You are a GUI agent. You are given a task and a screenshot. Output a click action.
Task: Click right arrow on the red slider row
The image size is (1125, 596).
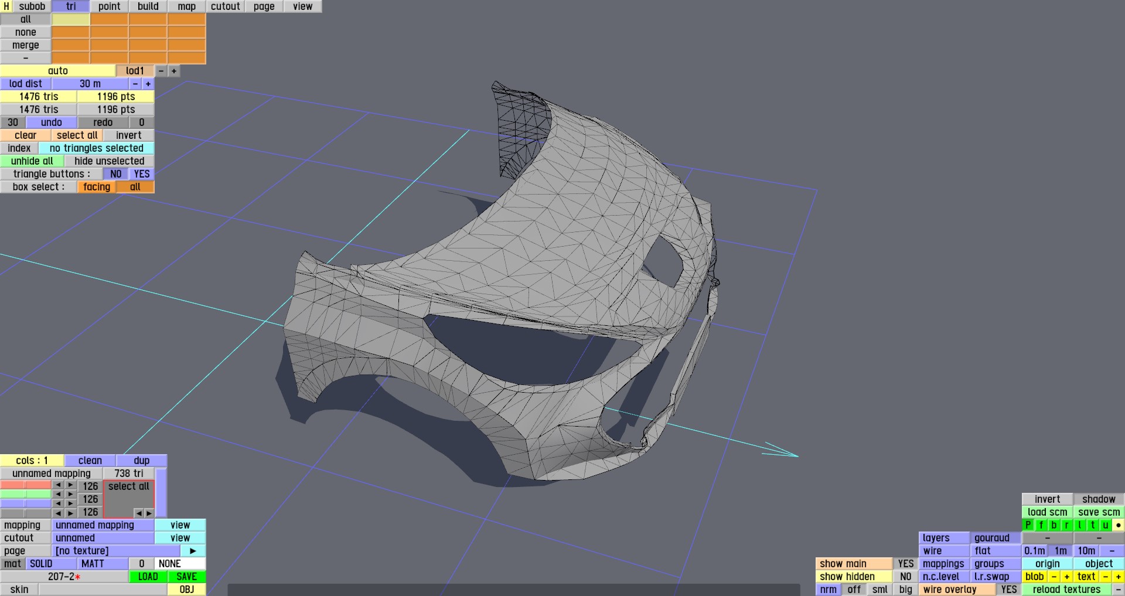click(70, 485)
